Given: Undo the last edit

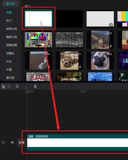Looking at the screenshot, I should pos(17,87).
